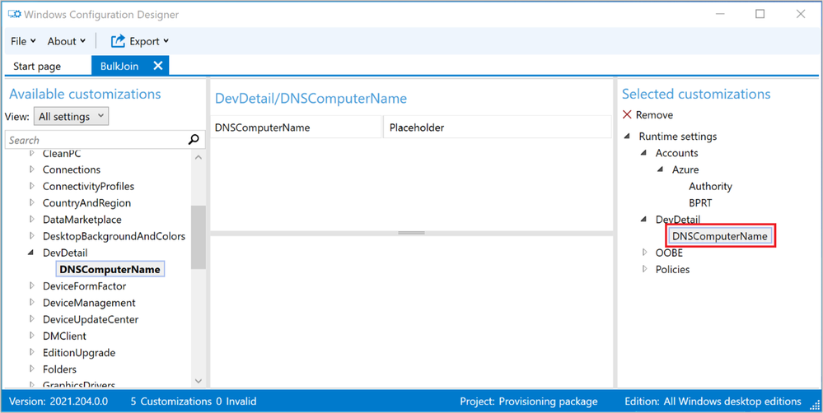The image size is (823, 413).
Task: Select DNSComputerName in Selected customizations
Action: 719,236
